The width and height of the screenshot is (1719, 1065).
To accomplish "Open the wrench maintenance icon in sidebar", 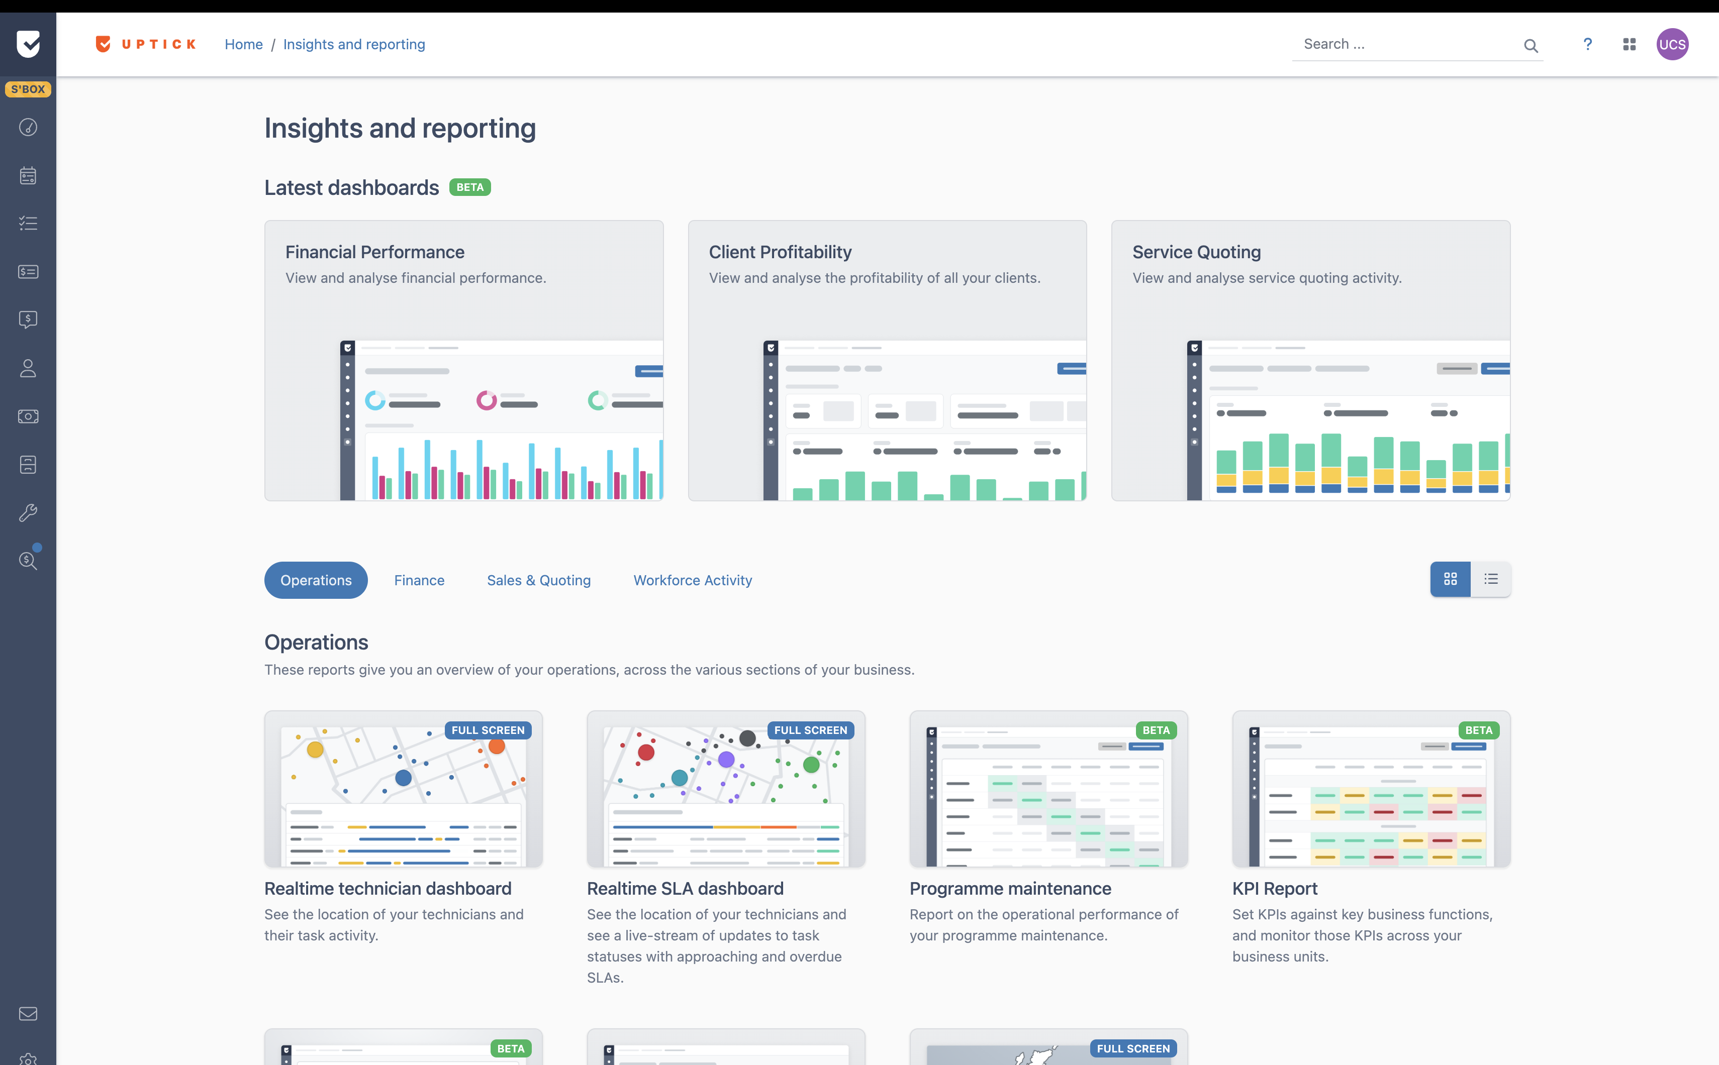I will point(28,513).
